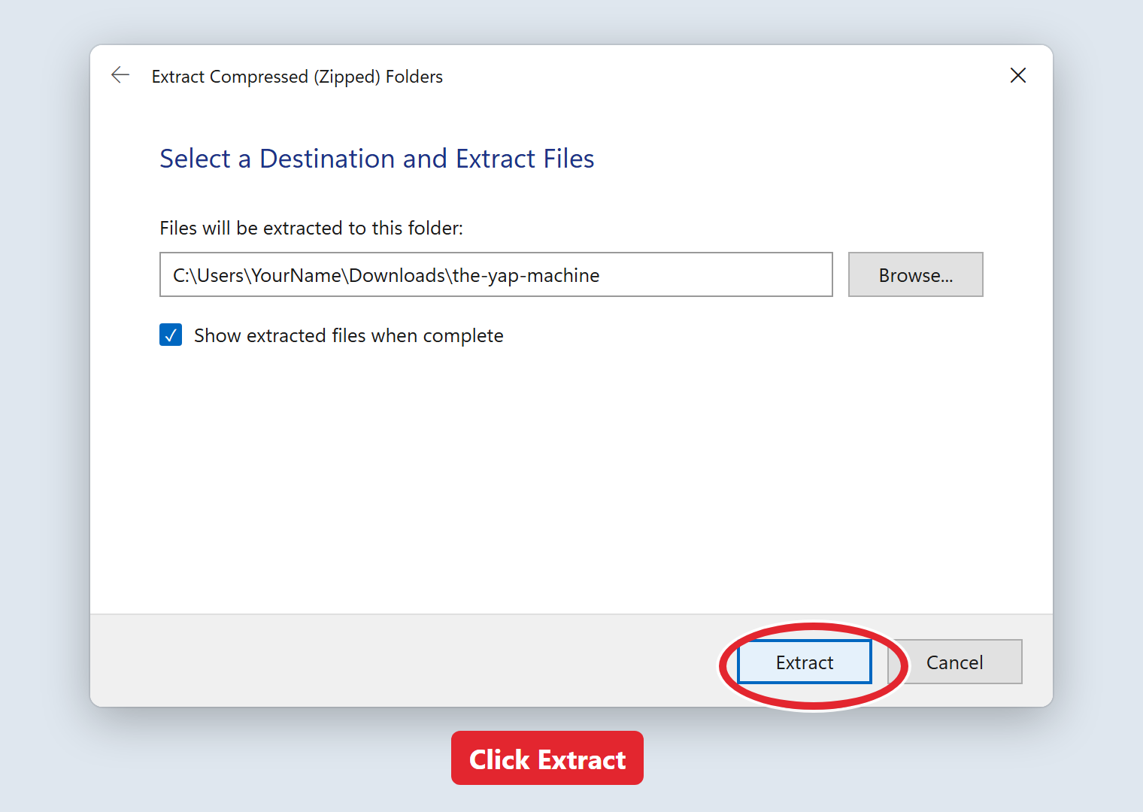This screenshot has width=1143, height=812.
Task: Click the dialog title "Extract Compressed (Zipped) Folders"
Action: tap(297, 77)
